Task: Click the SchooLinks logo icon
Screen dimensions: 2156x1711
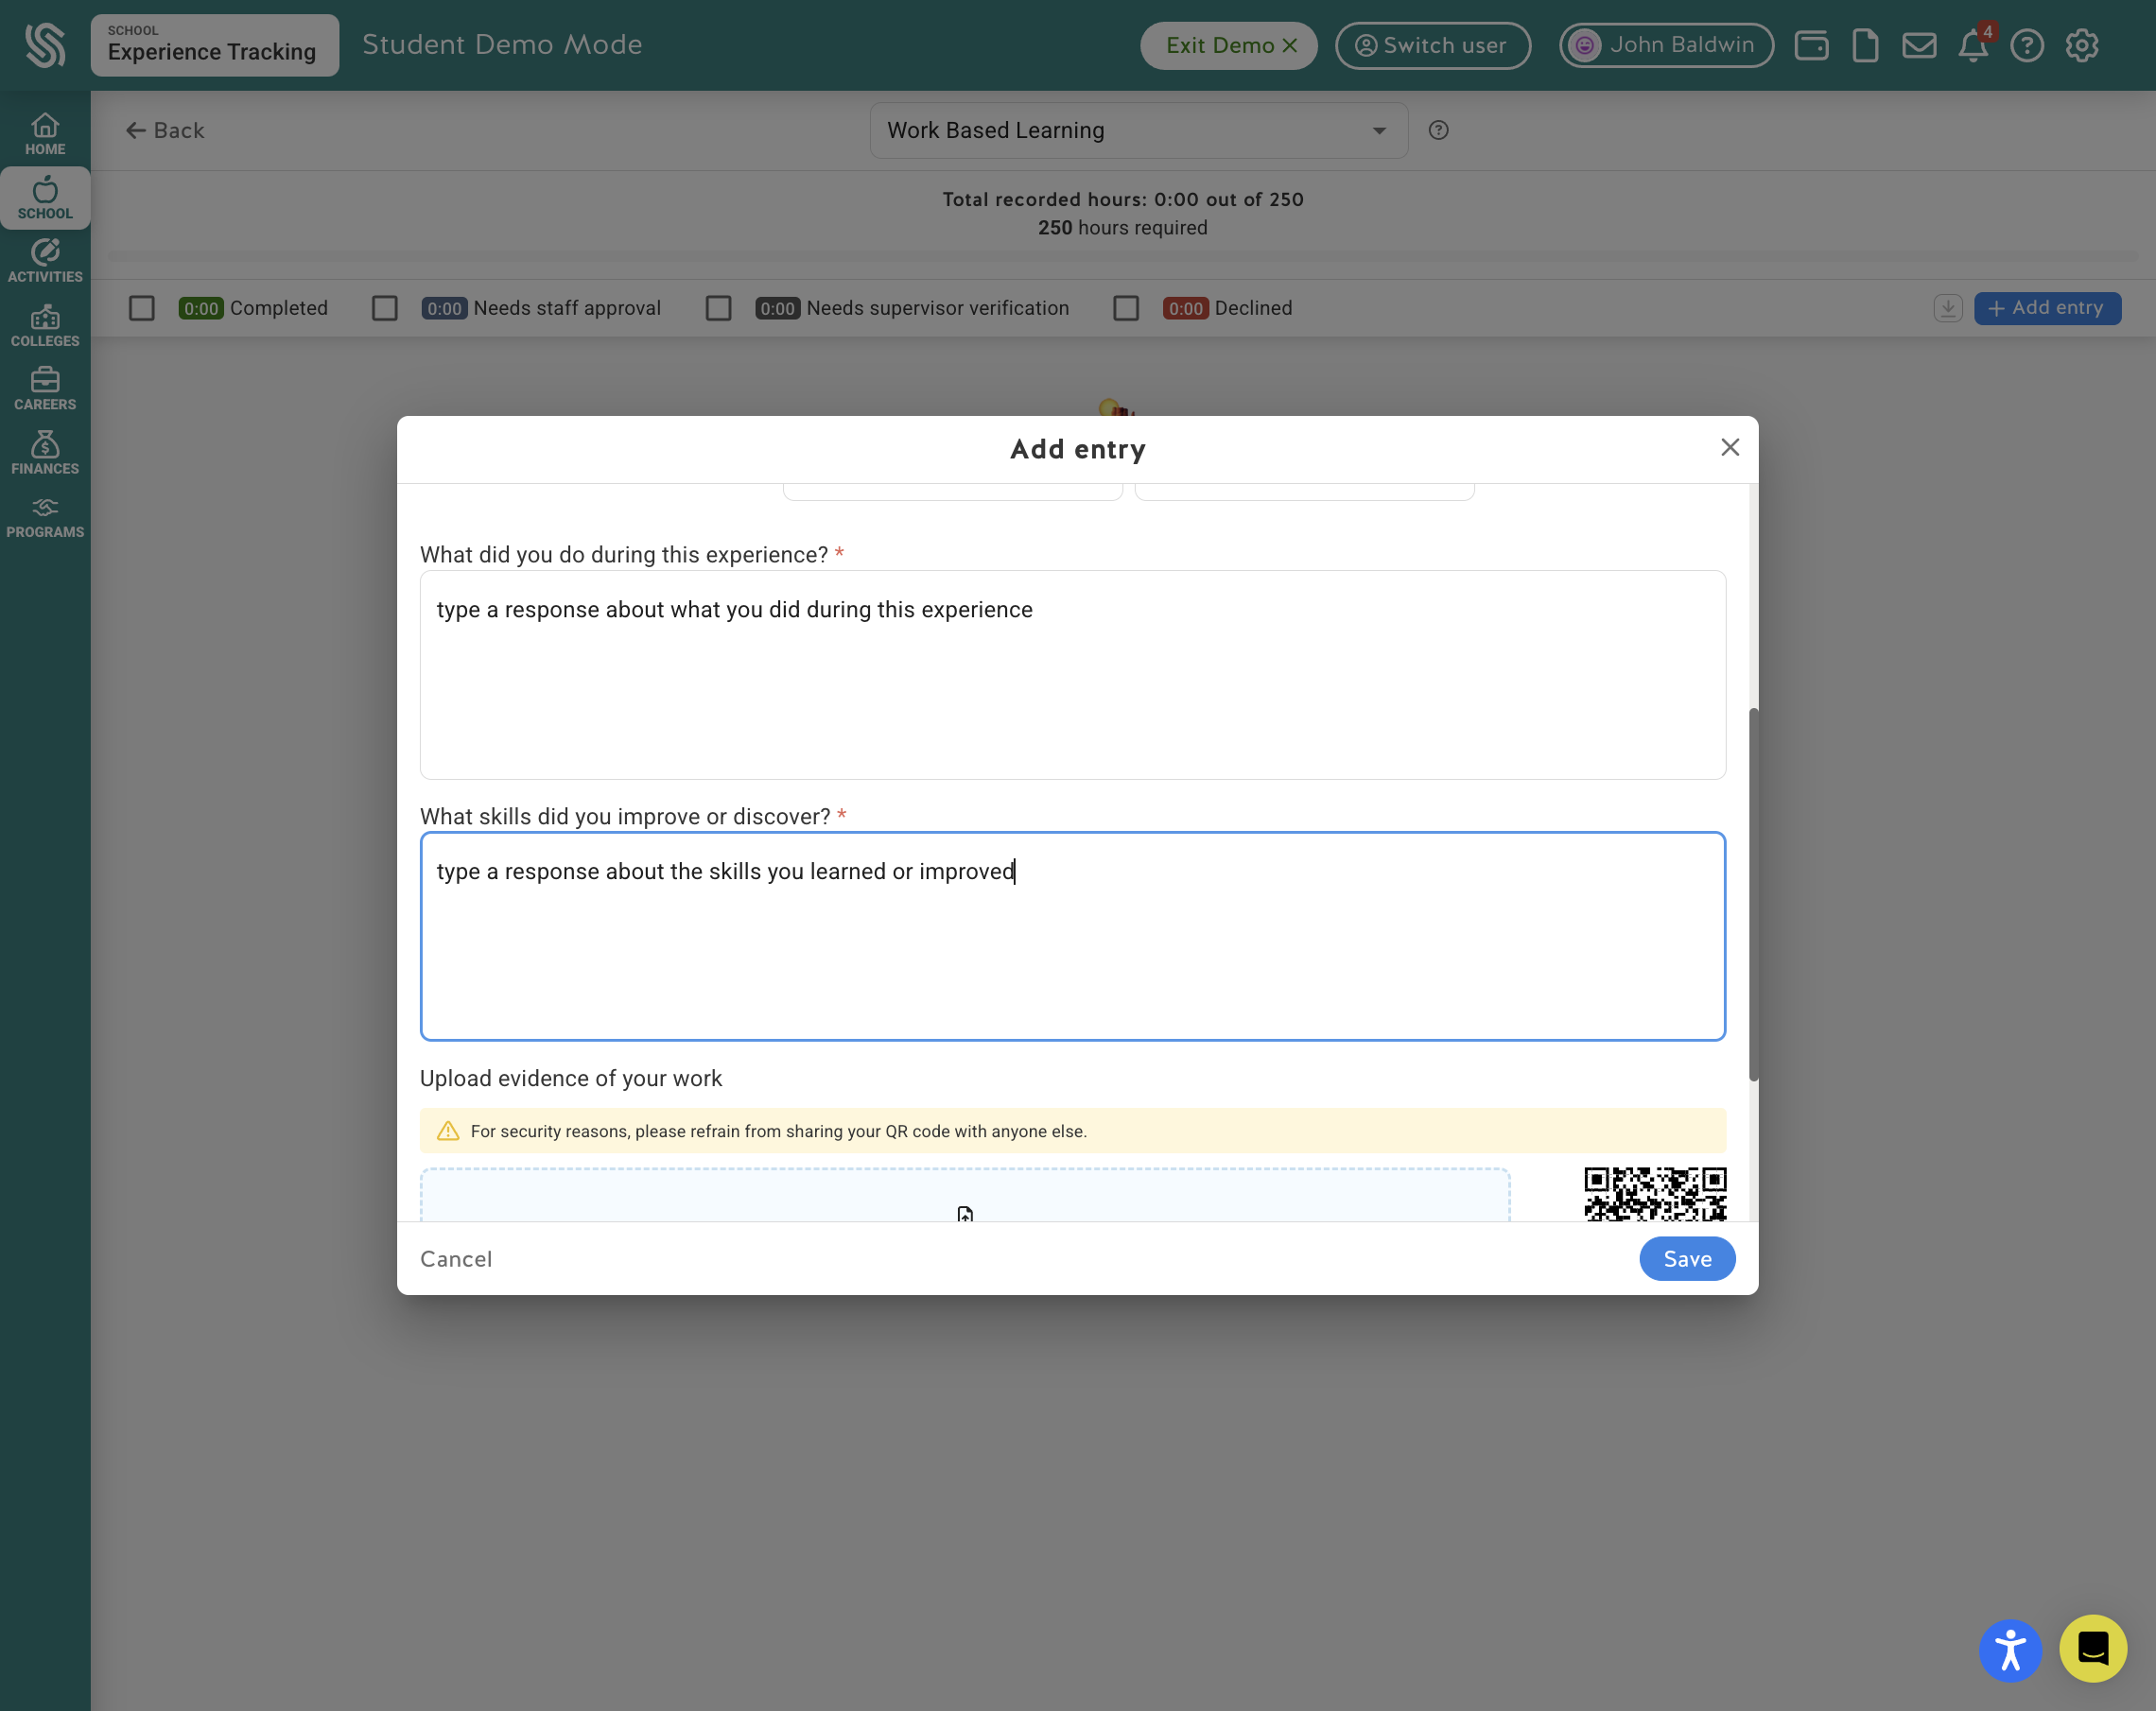Action: (45, 45)
